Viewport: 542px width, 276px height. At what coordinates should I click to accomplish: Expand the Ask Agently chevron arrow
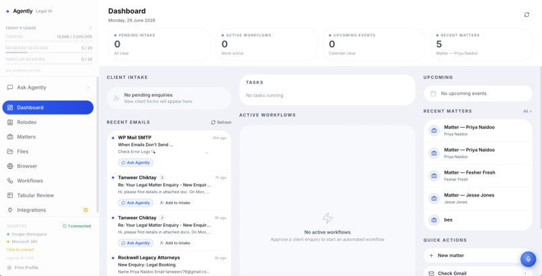88,88
